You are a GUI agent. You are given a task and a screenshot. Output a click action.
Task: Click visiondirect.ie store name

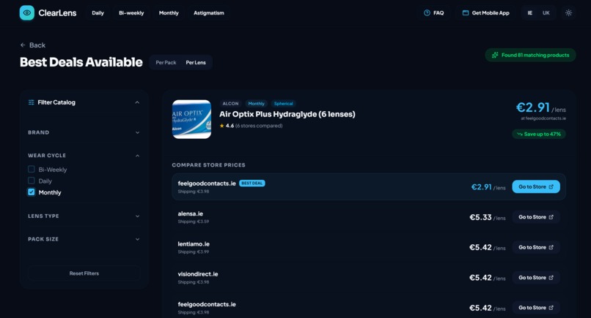tap(198, 274)
